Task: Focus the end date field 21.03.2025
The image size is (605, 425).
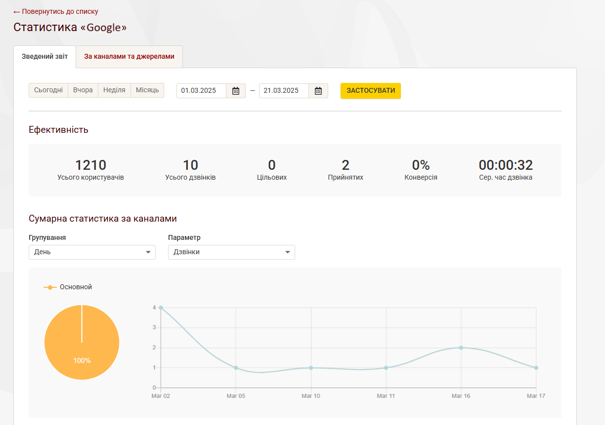Action: 284,91
